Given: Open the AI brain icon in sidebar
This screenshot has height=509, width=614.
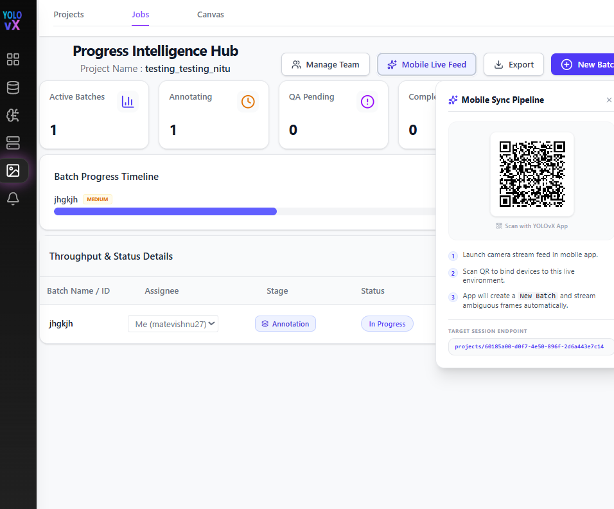Looking at the screenshot, I should (13, 115).
